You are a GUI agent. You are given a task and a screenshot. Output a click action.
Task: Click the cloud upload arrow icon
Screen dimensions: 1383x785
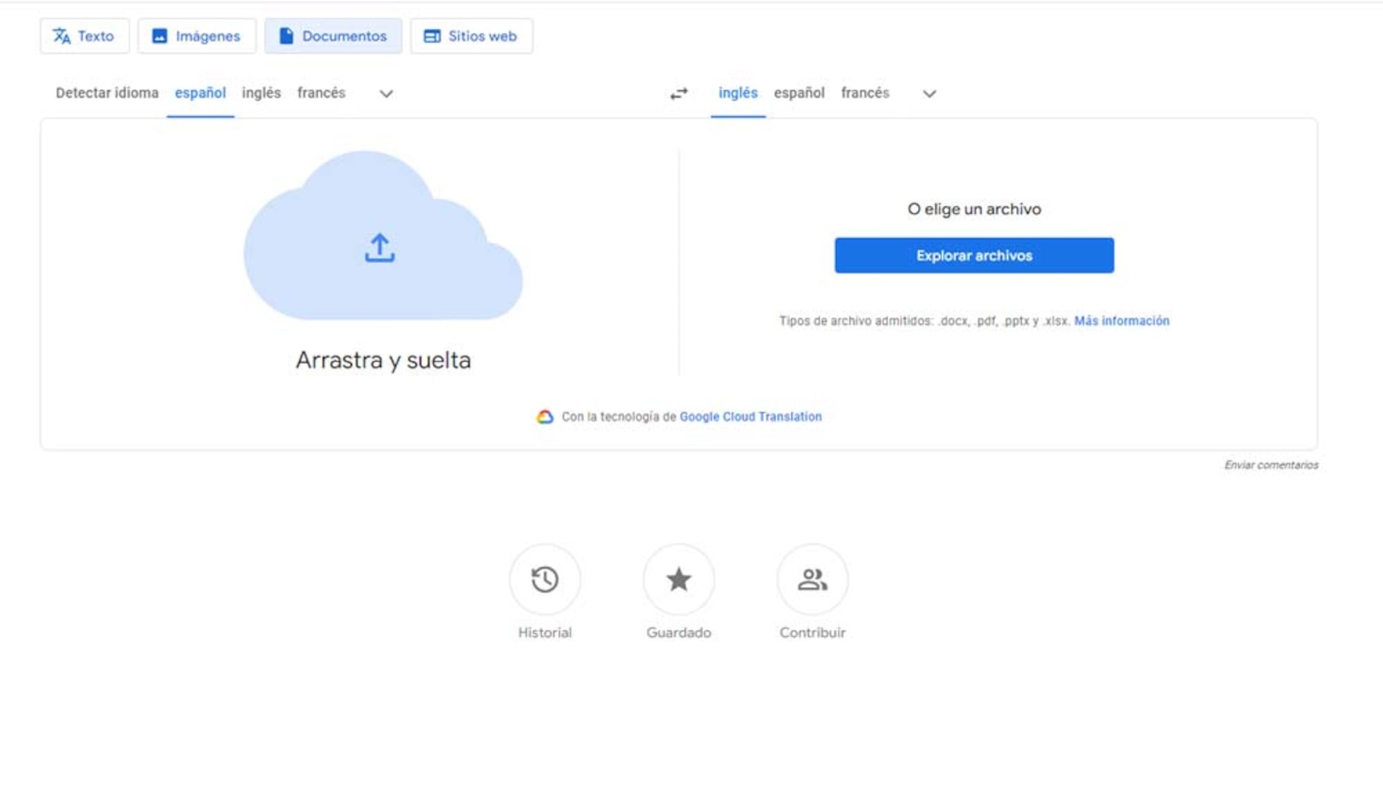[x=380, y=248]
